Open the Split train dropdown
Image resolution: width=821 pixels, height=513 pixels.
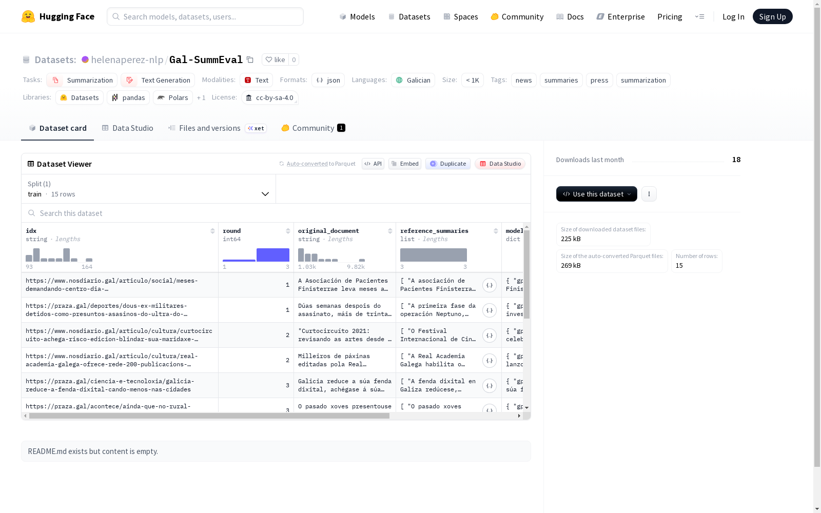click(149, 189)
